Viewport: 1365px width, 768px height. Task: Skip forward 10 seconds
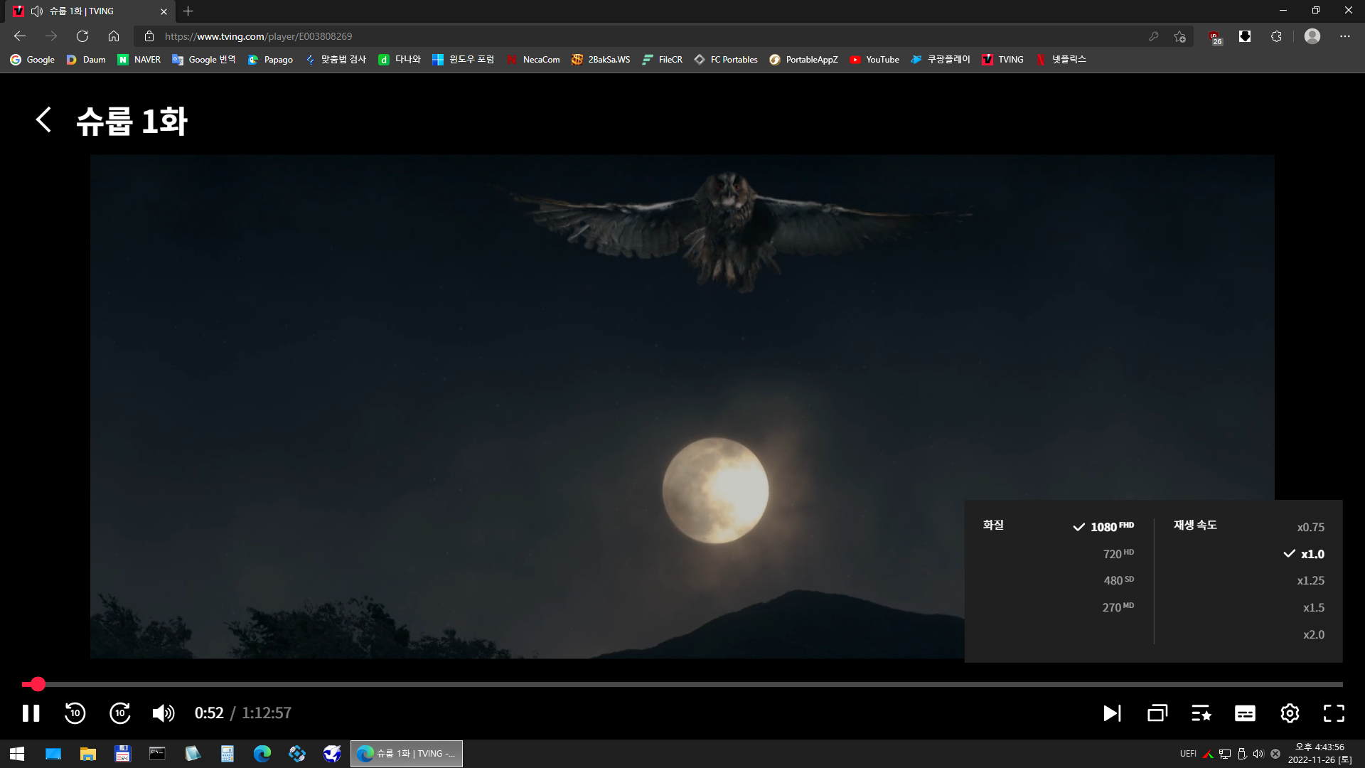point(119,713)
